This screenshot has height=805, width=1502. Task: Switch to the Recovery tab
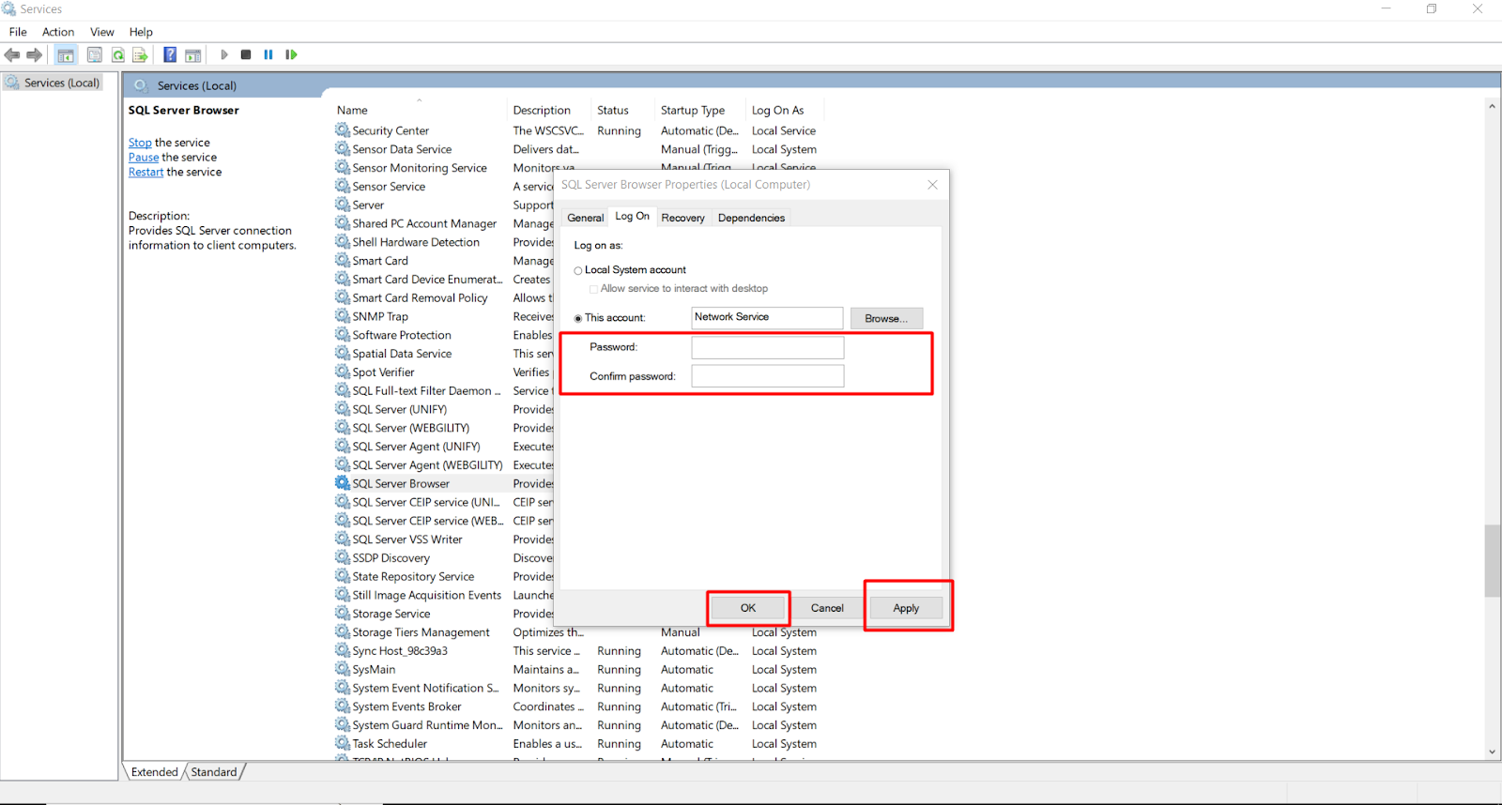point(682,218)
